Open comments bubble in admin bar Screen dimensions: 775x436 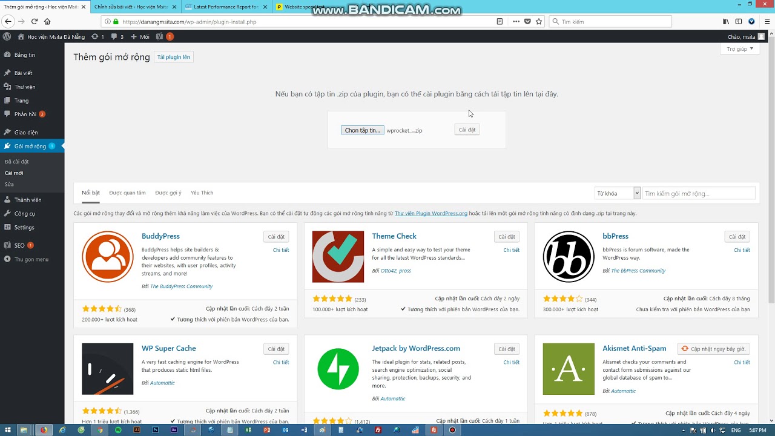click(117, 36)
